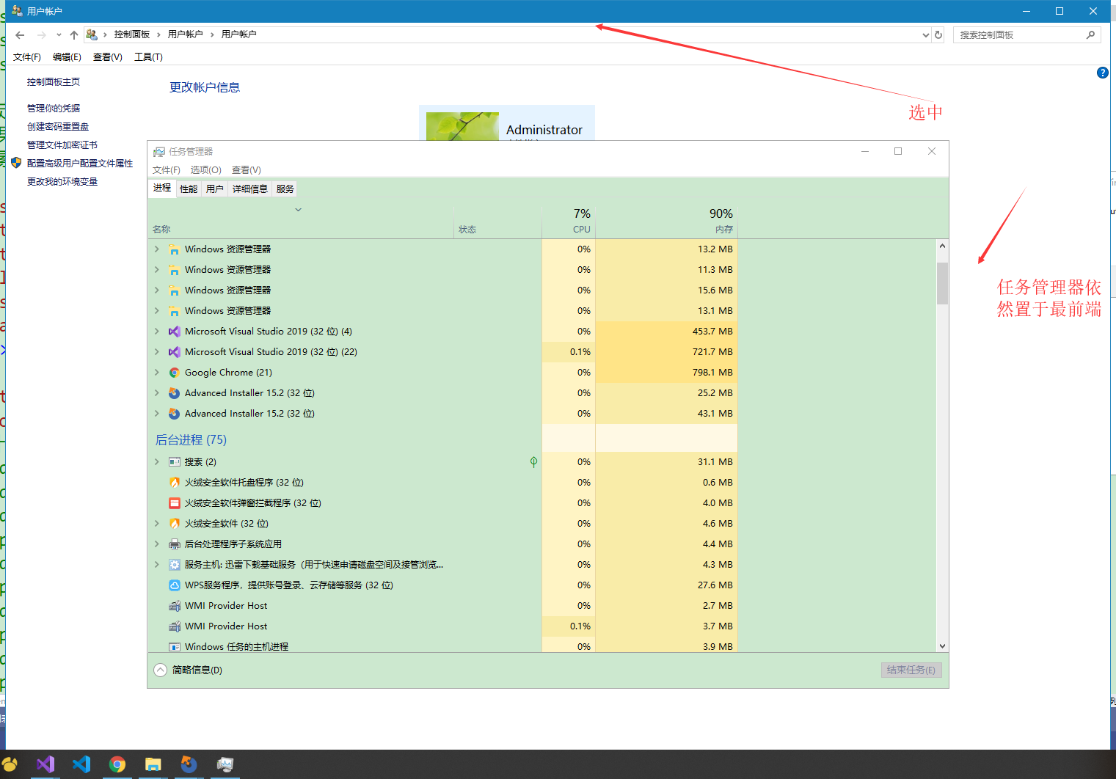Click the refresh icon beside the address bar
Viewport: 1116px width, 779px height.
click(x=939, y=34)
